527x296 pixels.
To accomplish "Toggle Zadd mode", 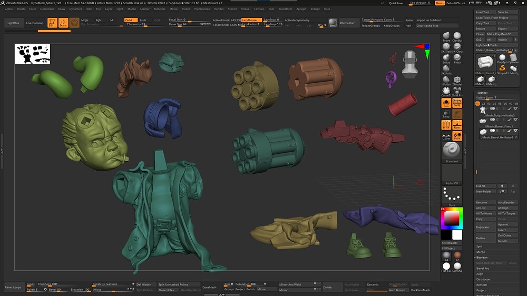I will [131, 20].
